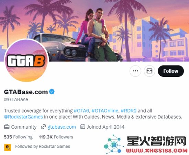Screen dimensions: 189x155
Task: View the 535 Following list
Action: (x=18, y=137)
